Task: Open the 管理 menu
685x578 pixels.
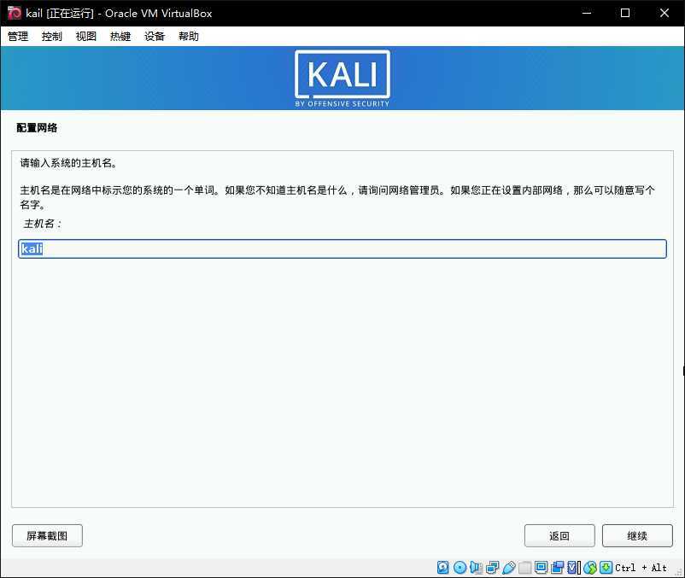Action: 18,36
